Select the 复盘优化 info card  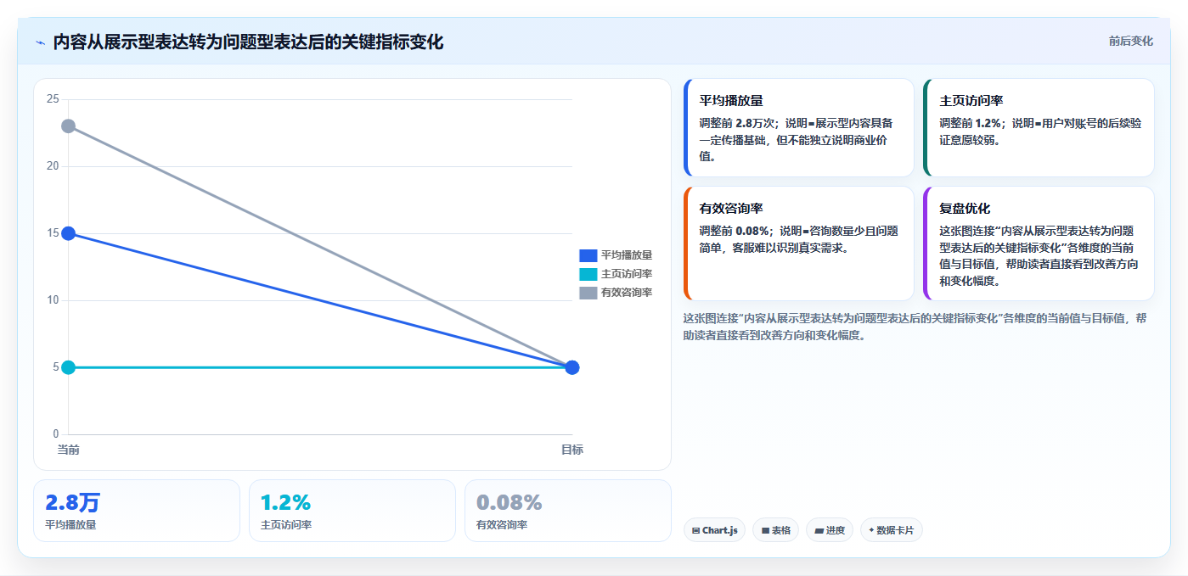tap(1039, 243)
